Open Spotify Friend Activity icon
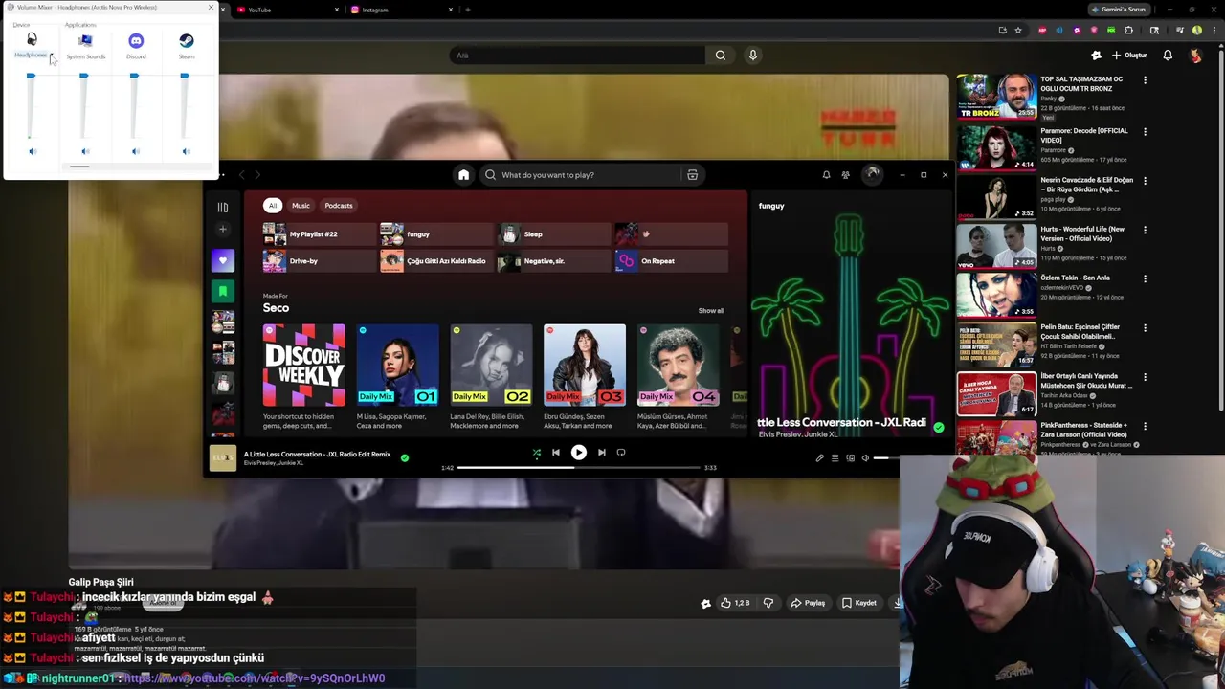 [845, 175]
